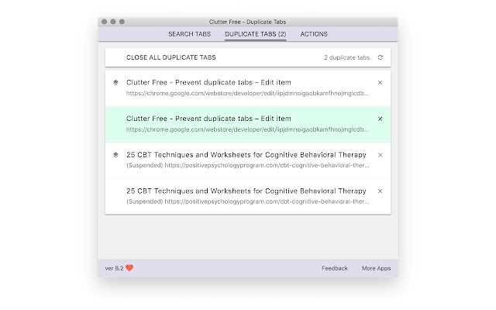The height and width of the screenshot is (310, 496).
Task: Close the highlighted Clutter Free duplicate tab
Action: coord(380,119)
